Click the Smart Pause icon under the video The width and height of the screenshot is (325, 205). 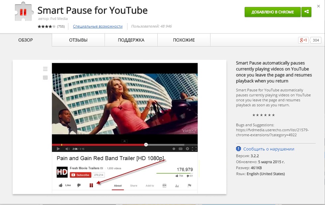91,185
